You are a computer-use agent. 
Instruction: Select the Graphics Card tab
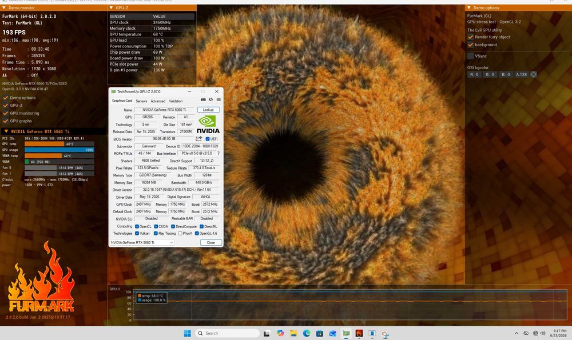point(122,101)
